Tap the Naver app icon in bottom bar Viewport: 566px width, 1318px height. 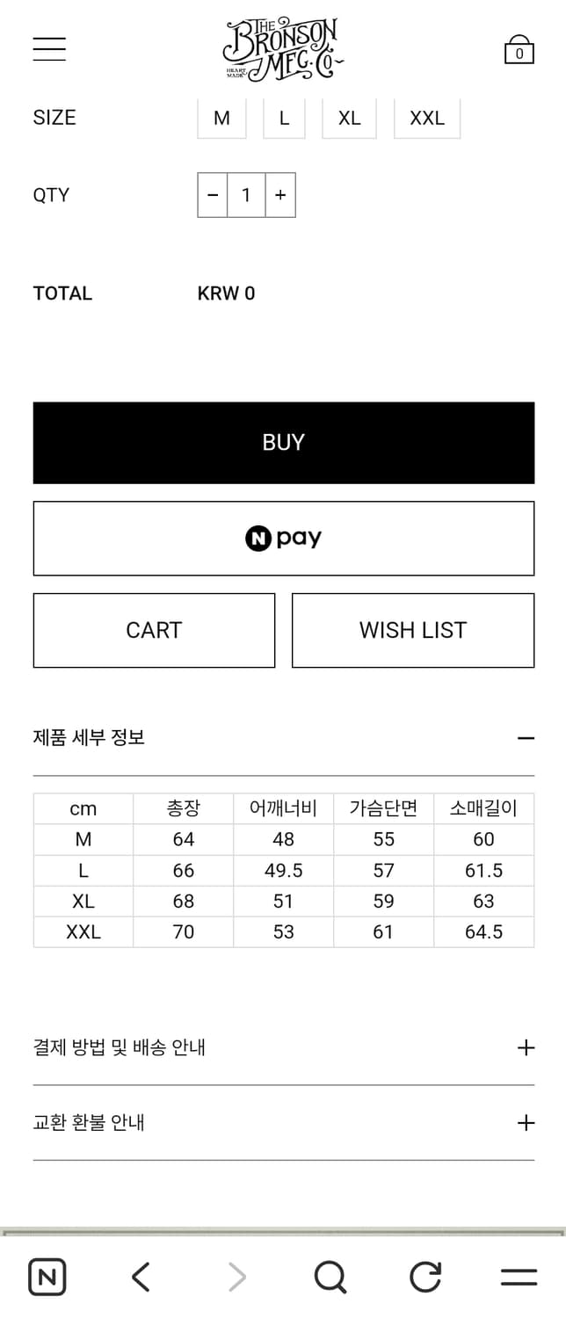(x=47, y=1277)
